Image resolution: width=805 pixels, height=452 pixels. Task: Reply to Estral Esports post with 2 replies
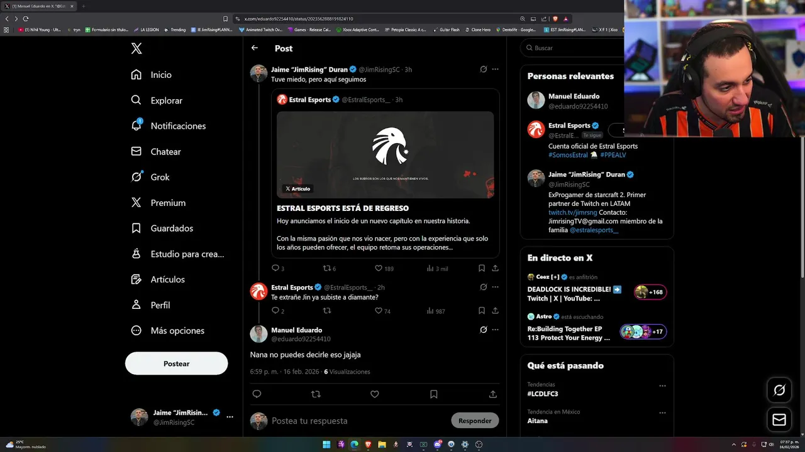278,311
